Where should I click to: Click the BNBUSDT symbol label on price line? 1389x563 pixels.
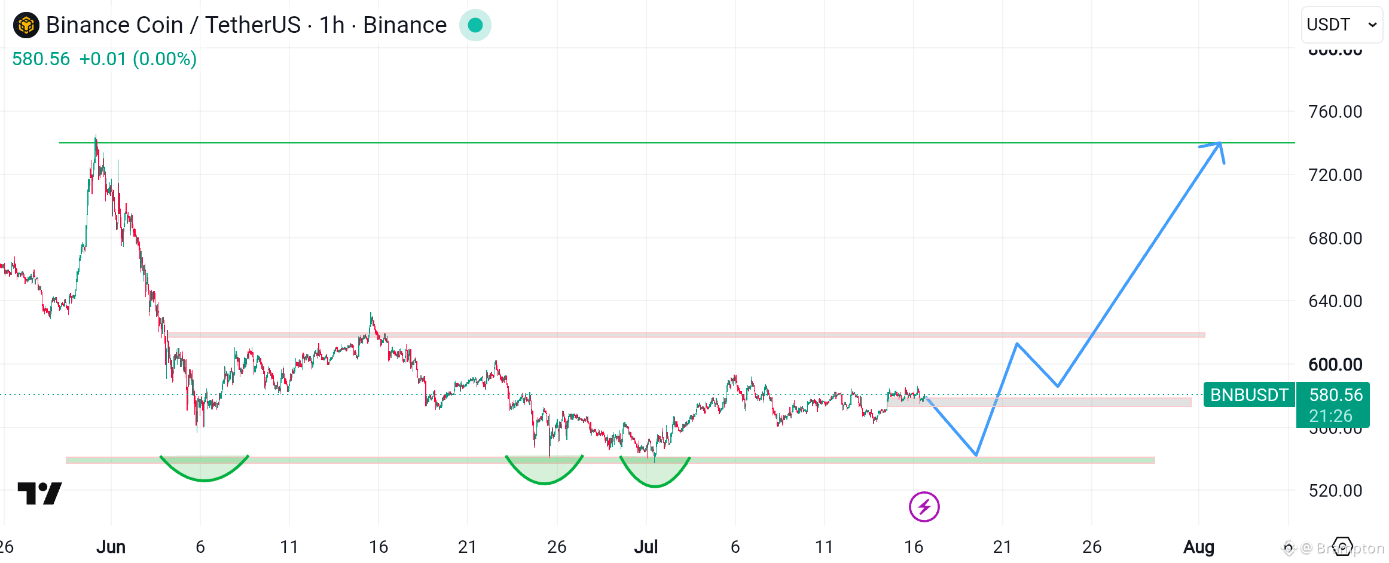(1249, 395)
